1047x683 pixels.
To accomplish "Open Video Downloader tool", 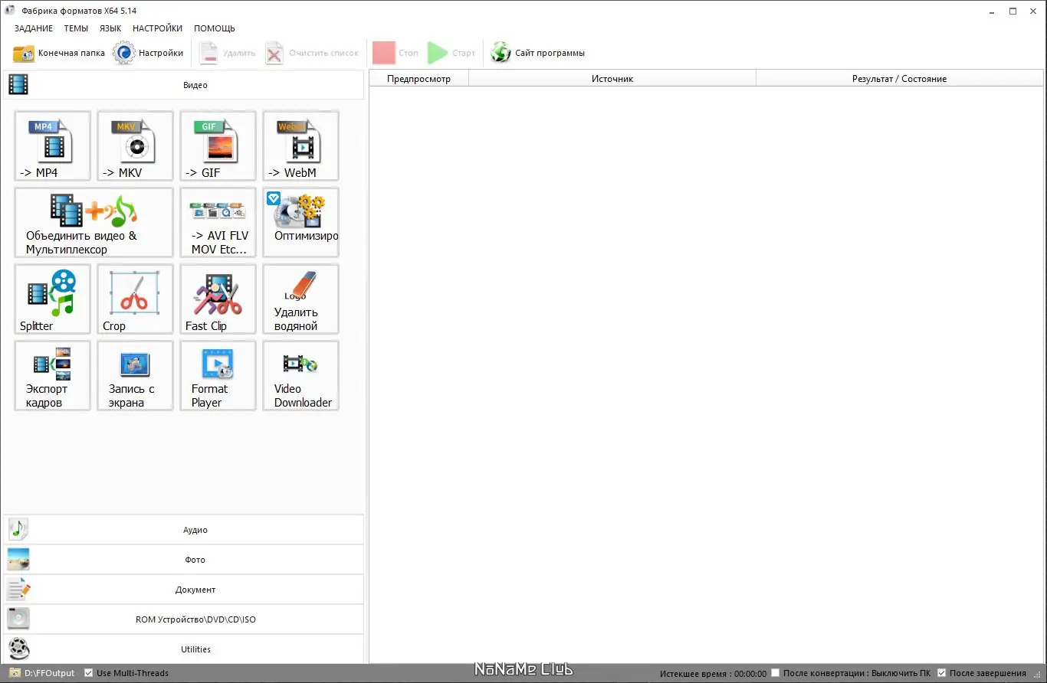I will (x=300, y=375).
